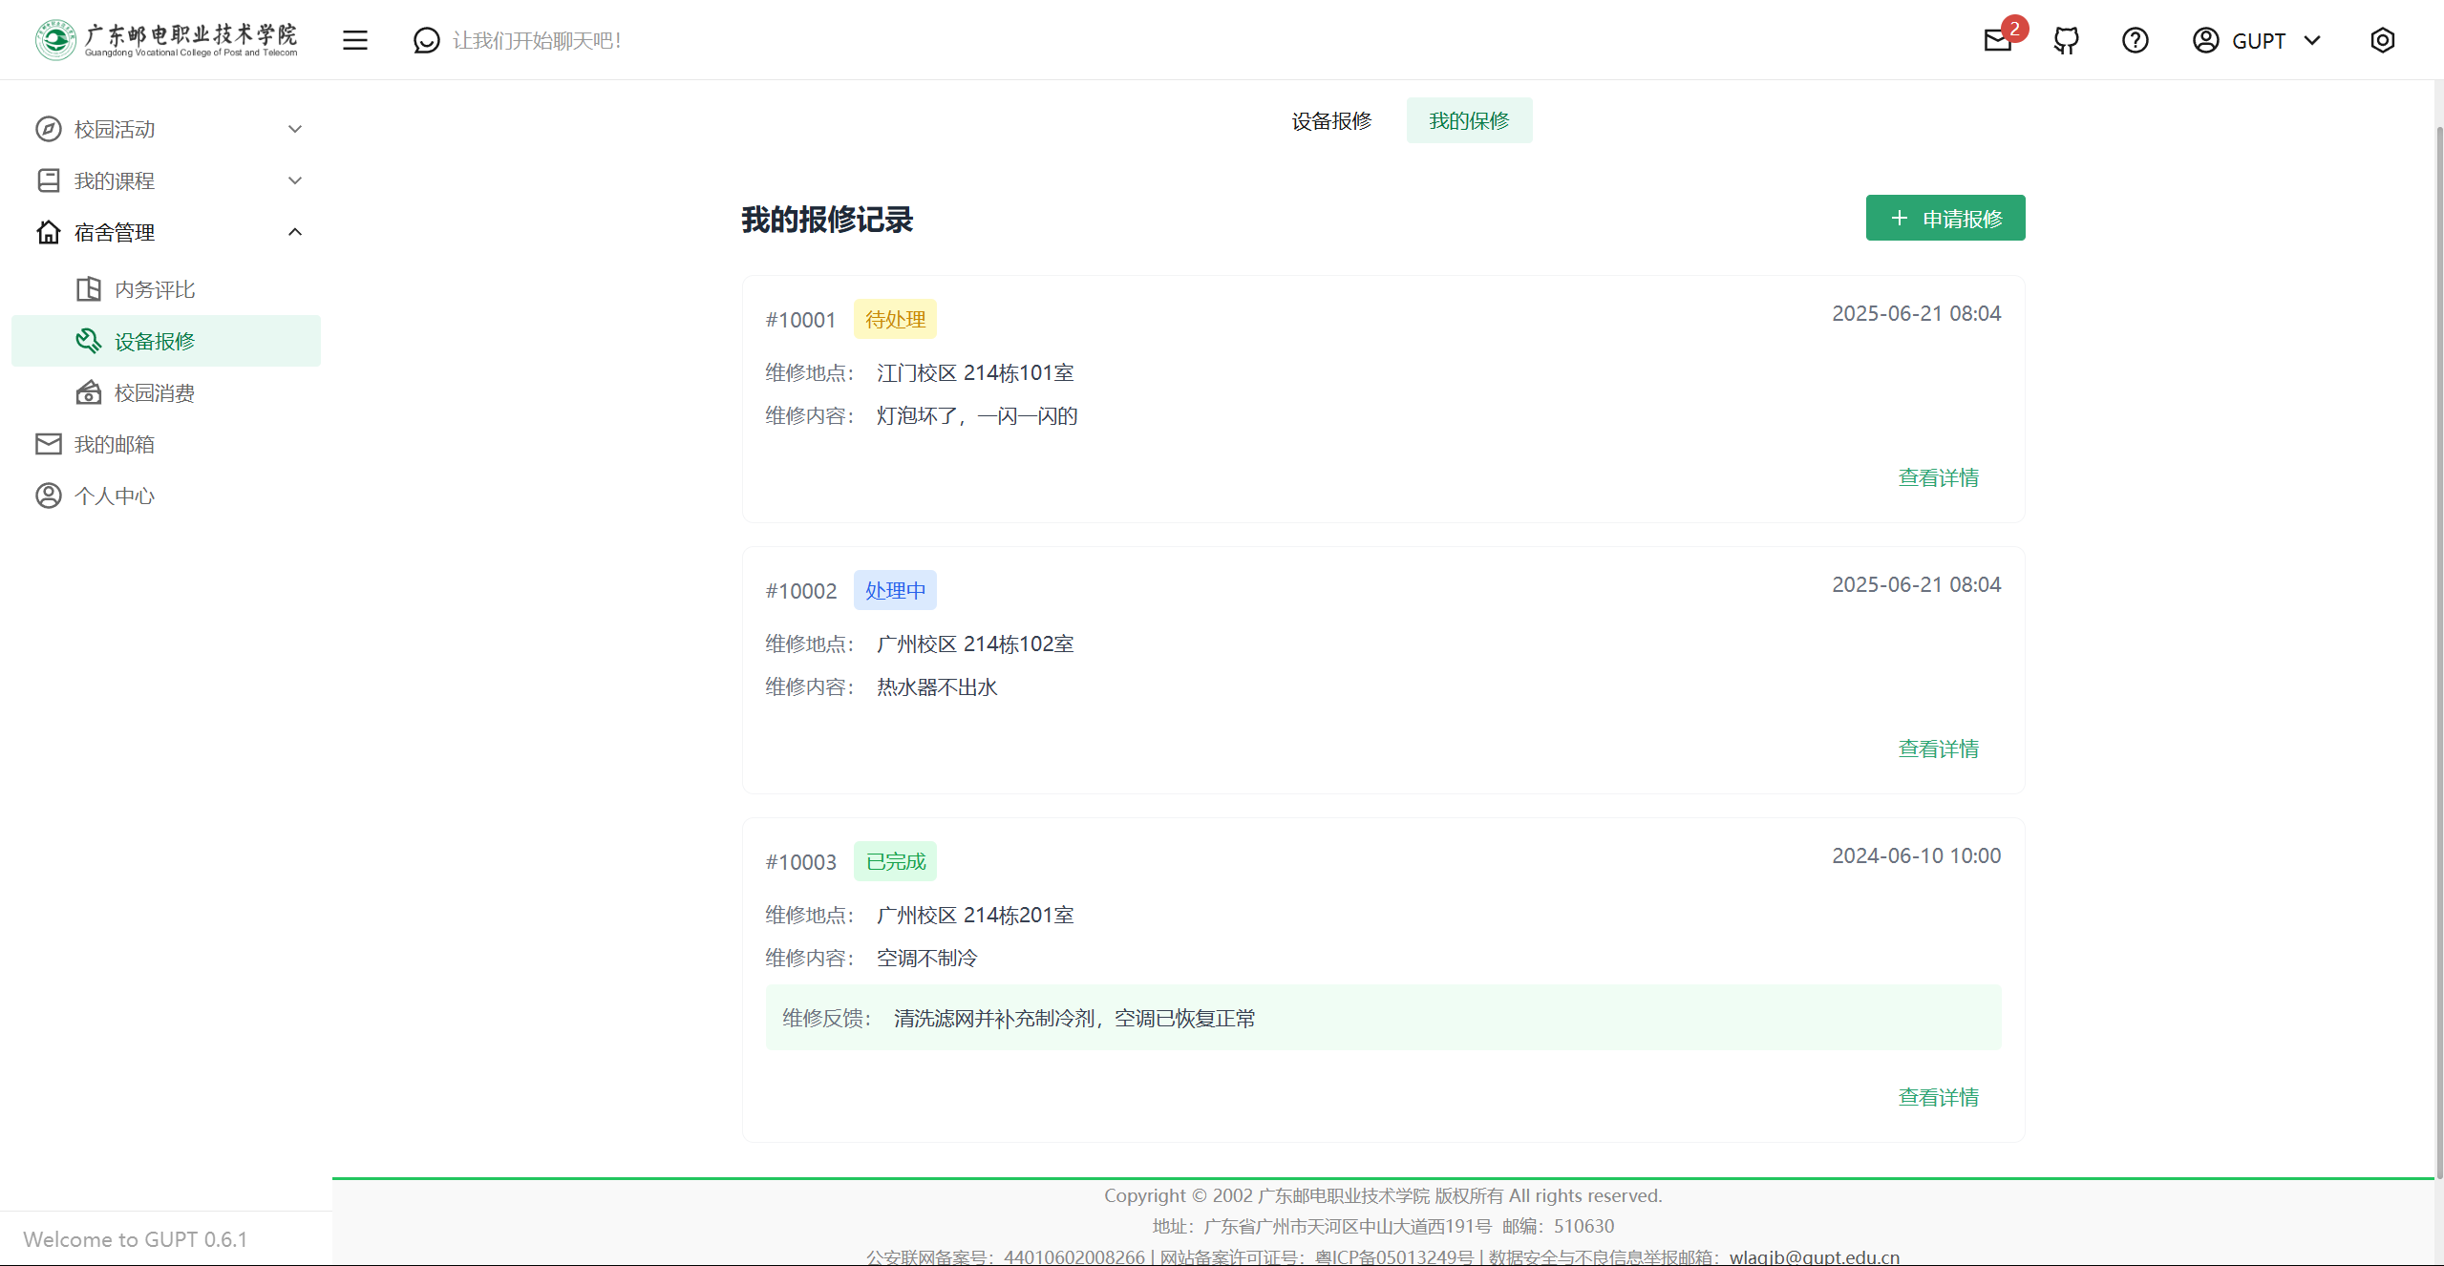Image resolution: width=2444 pixels, height=1266 pixels.
Task: Select the 我的保修 tab
Action: tap(1469, 120)
